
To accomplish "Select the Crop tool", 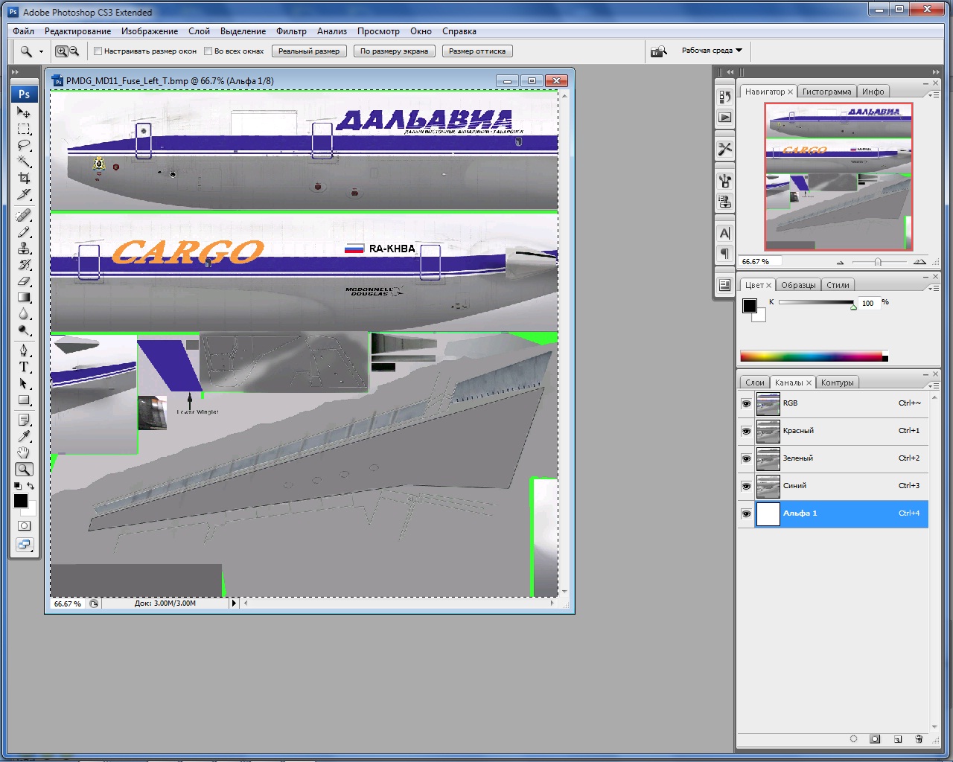I will 24,178.
